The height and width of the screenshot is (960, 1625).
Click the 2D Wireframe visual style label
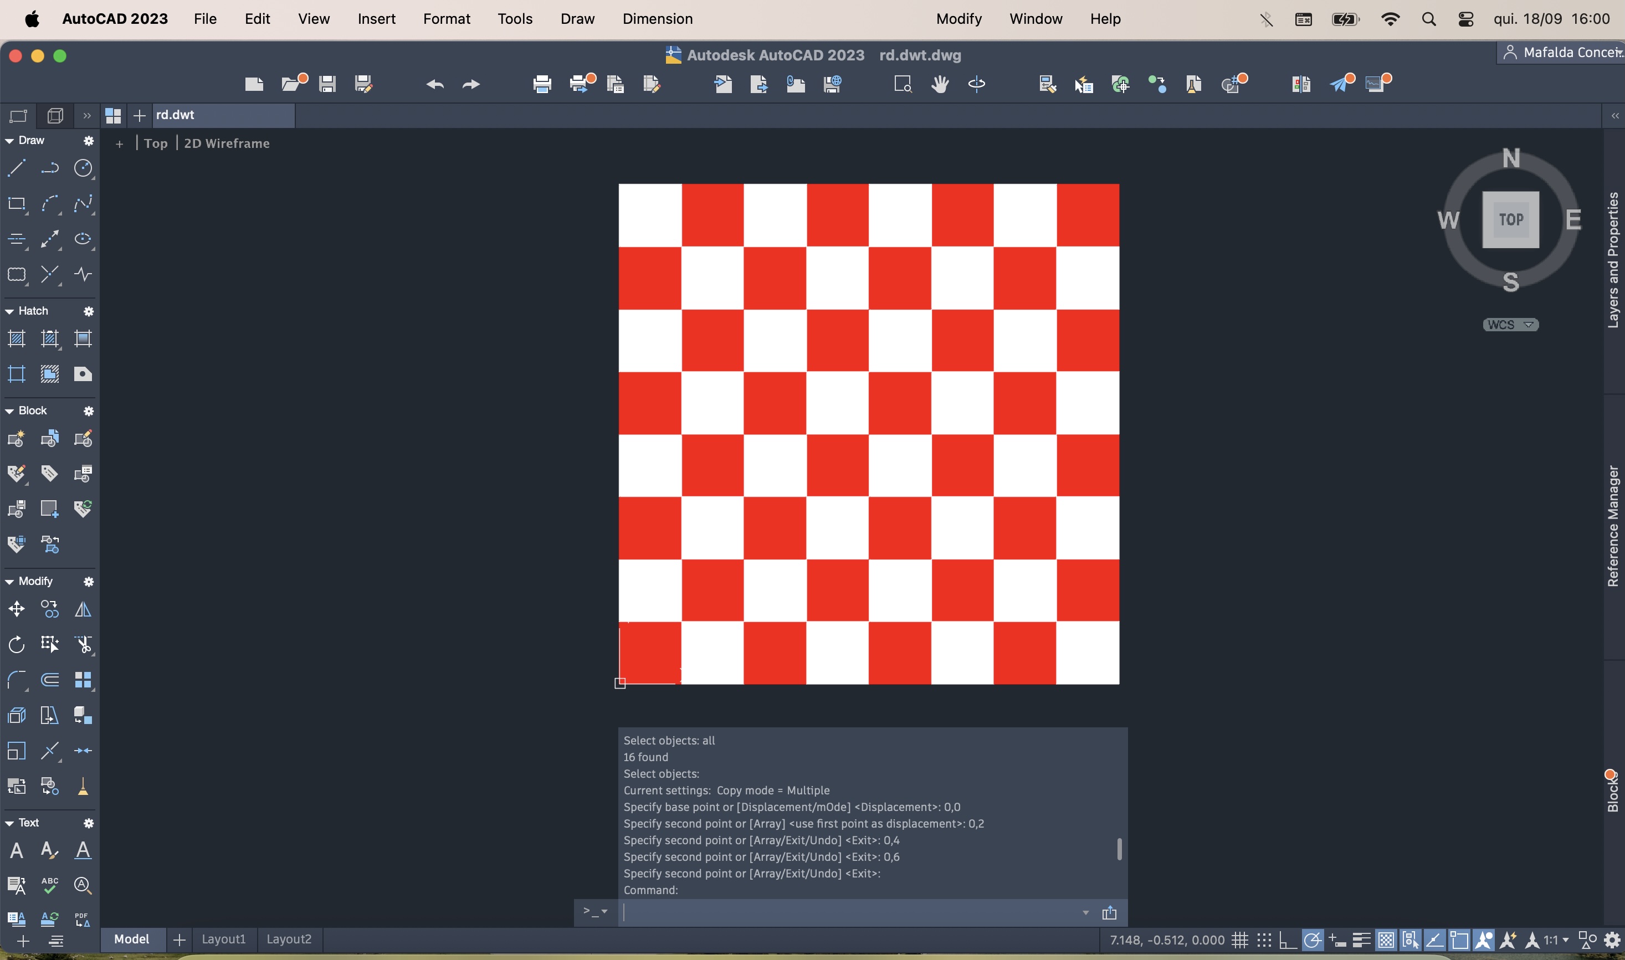[227, 143]
